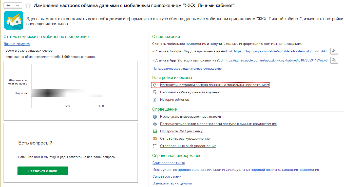Click the manual data exchange icon
344x187 pixels.
(155, 92)
